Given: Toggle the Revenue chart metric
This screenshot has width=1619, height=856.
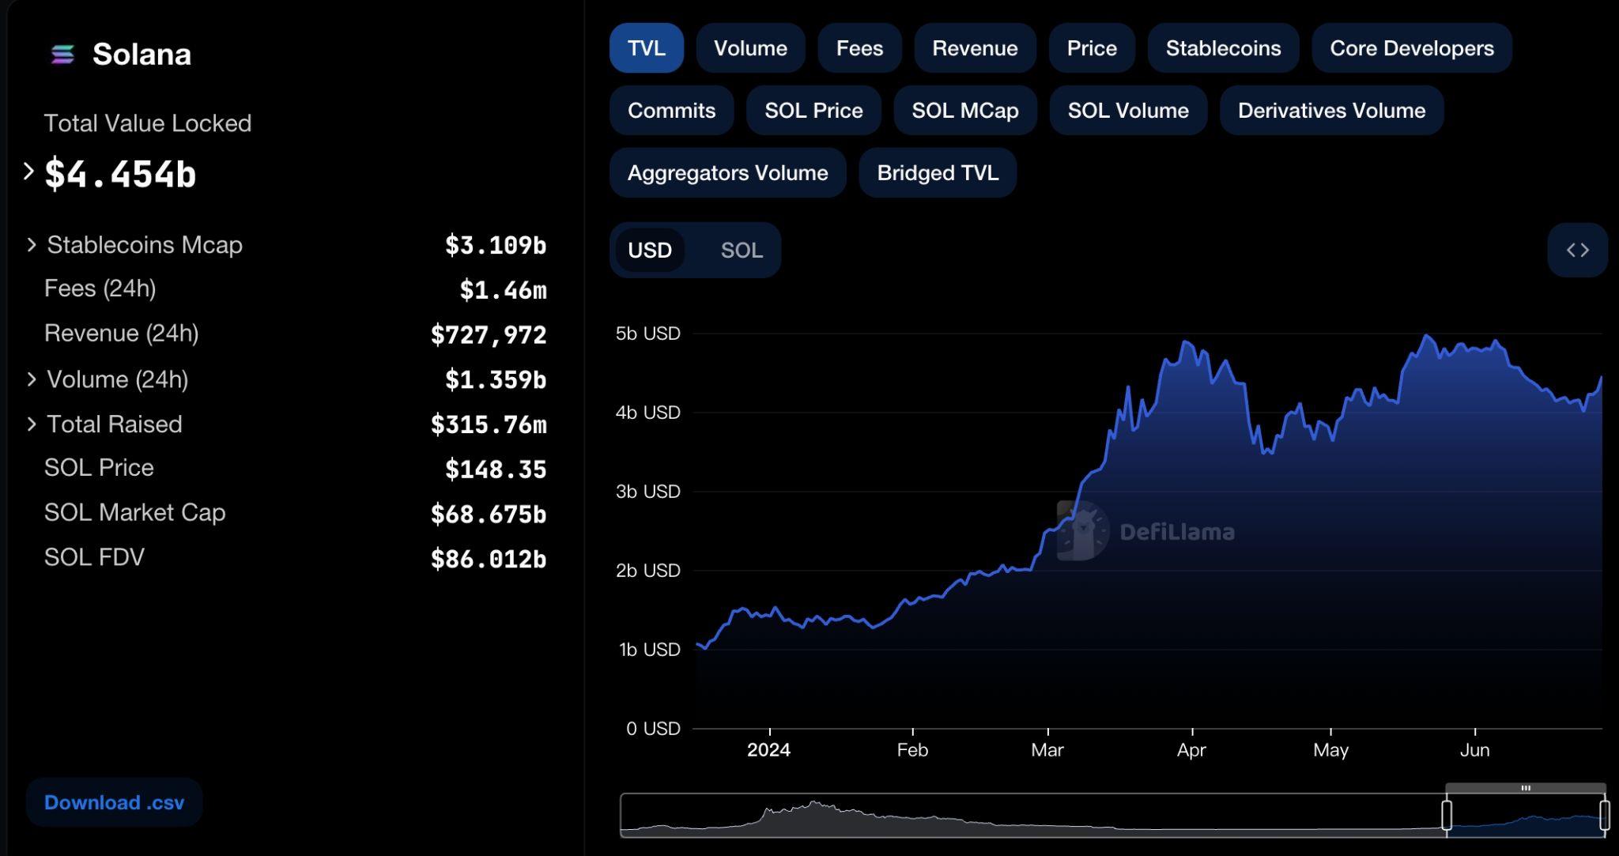Looking at the screenshot, I should [975, 48].
